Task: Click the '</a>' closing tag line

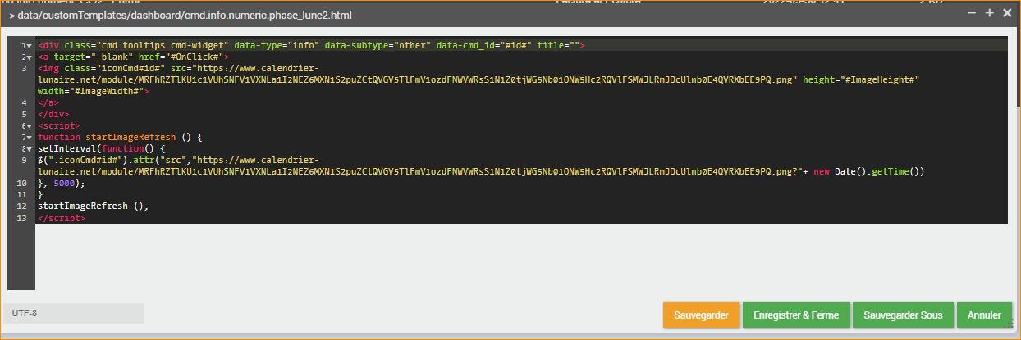Action: 48,103
